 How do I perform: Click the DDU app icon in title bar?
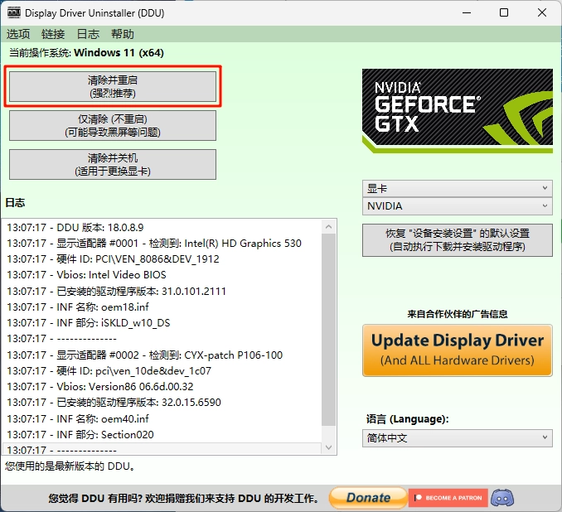pos(13,12)
